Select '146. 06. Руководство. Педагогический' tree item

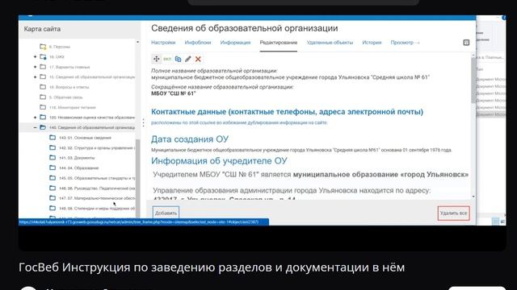(97, 188)
